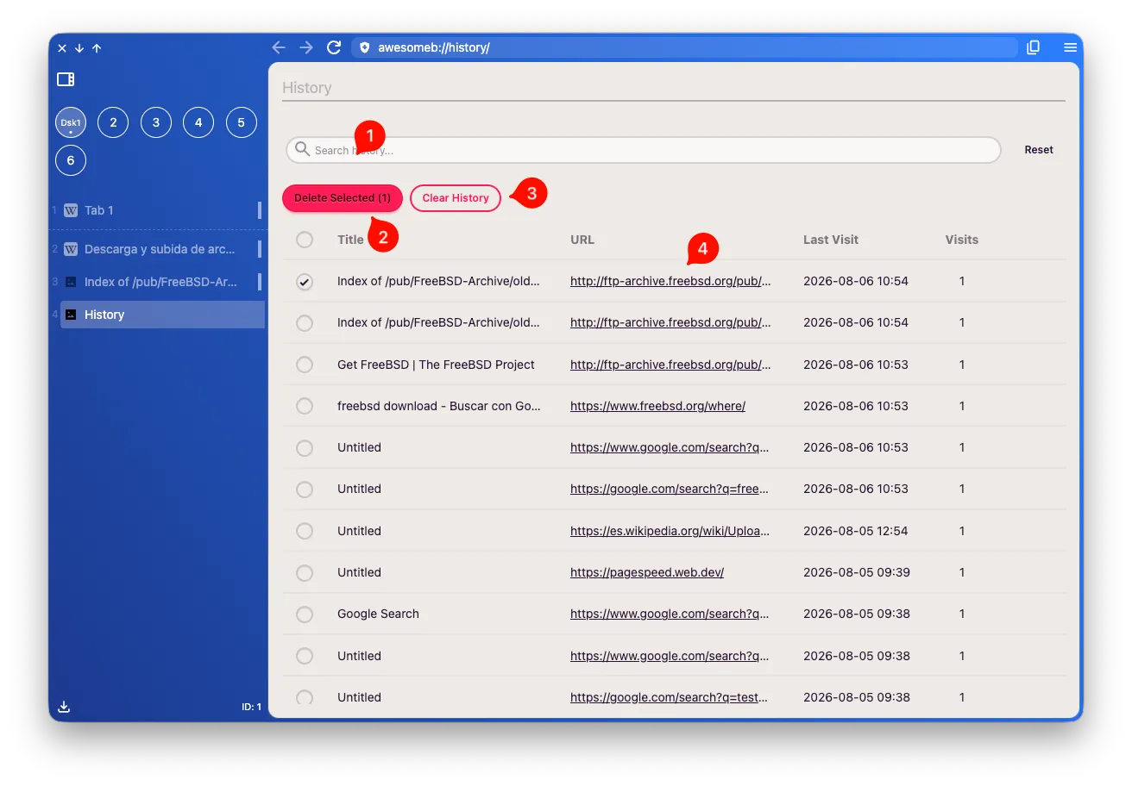Check the row for google.com/search?q=test...
Screen dimensions: 1132x786
[x=305, y=697]
